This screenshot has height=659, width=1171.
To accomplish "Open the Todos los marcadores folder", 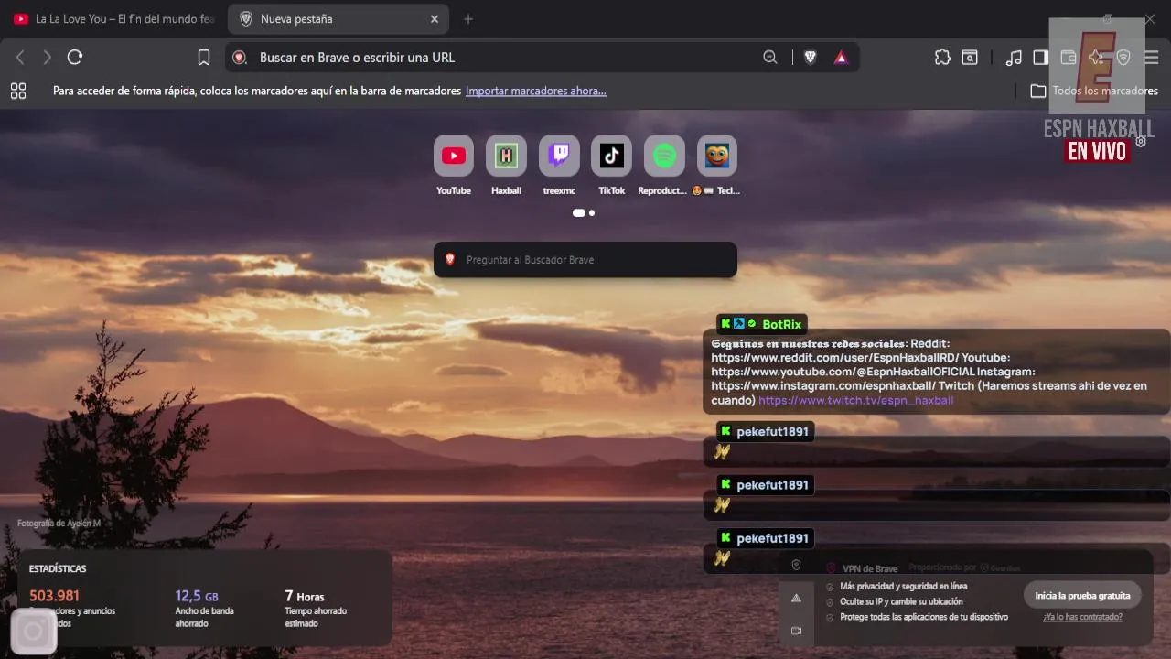I will point(1094,91).
